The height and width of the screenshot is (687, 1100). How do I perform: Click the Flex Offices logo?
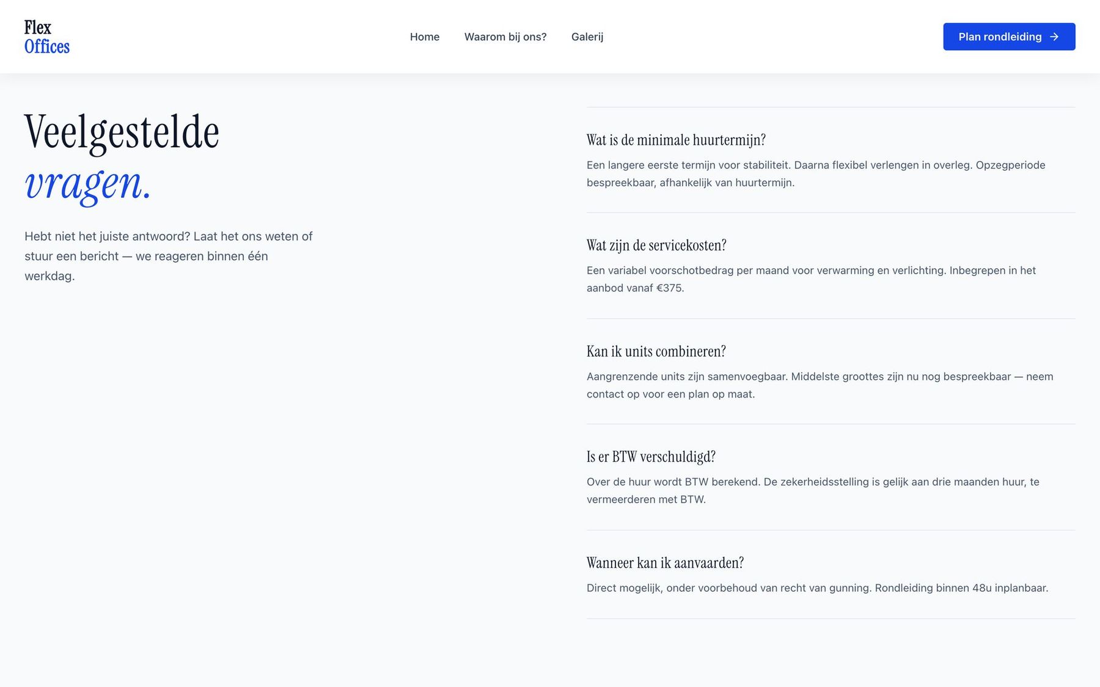47,37
